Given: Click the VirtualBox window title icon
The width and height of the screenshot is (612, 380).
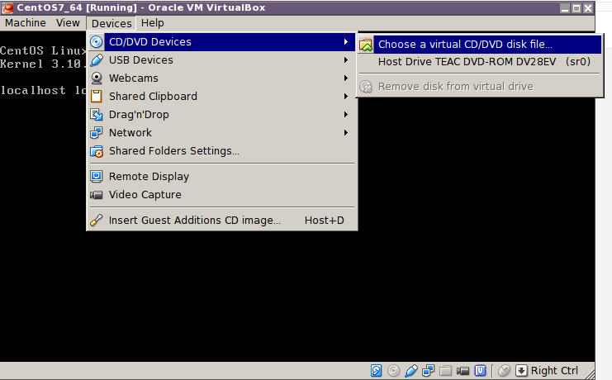Looking at the screenshot, I should point(7,7).
